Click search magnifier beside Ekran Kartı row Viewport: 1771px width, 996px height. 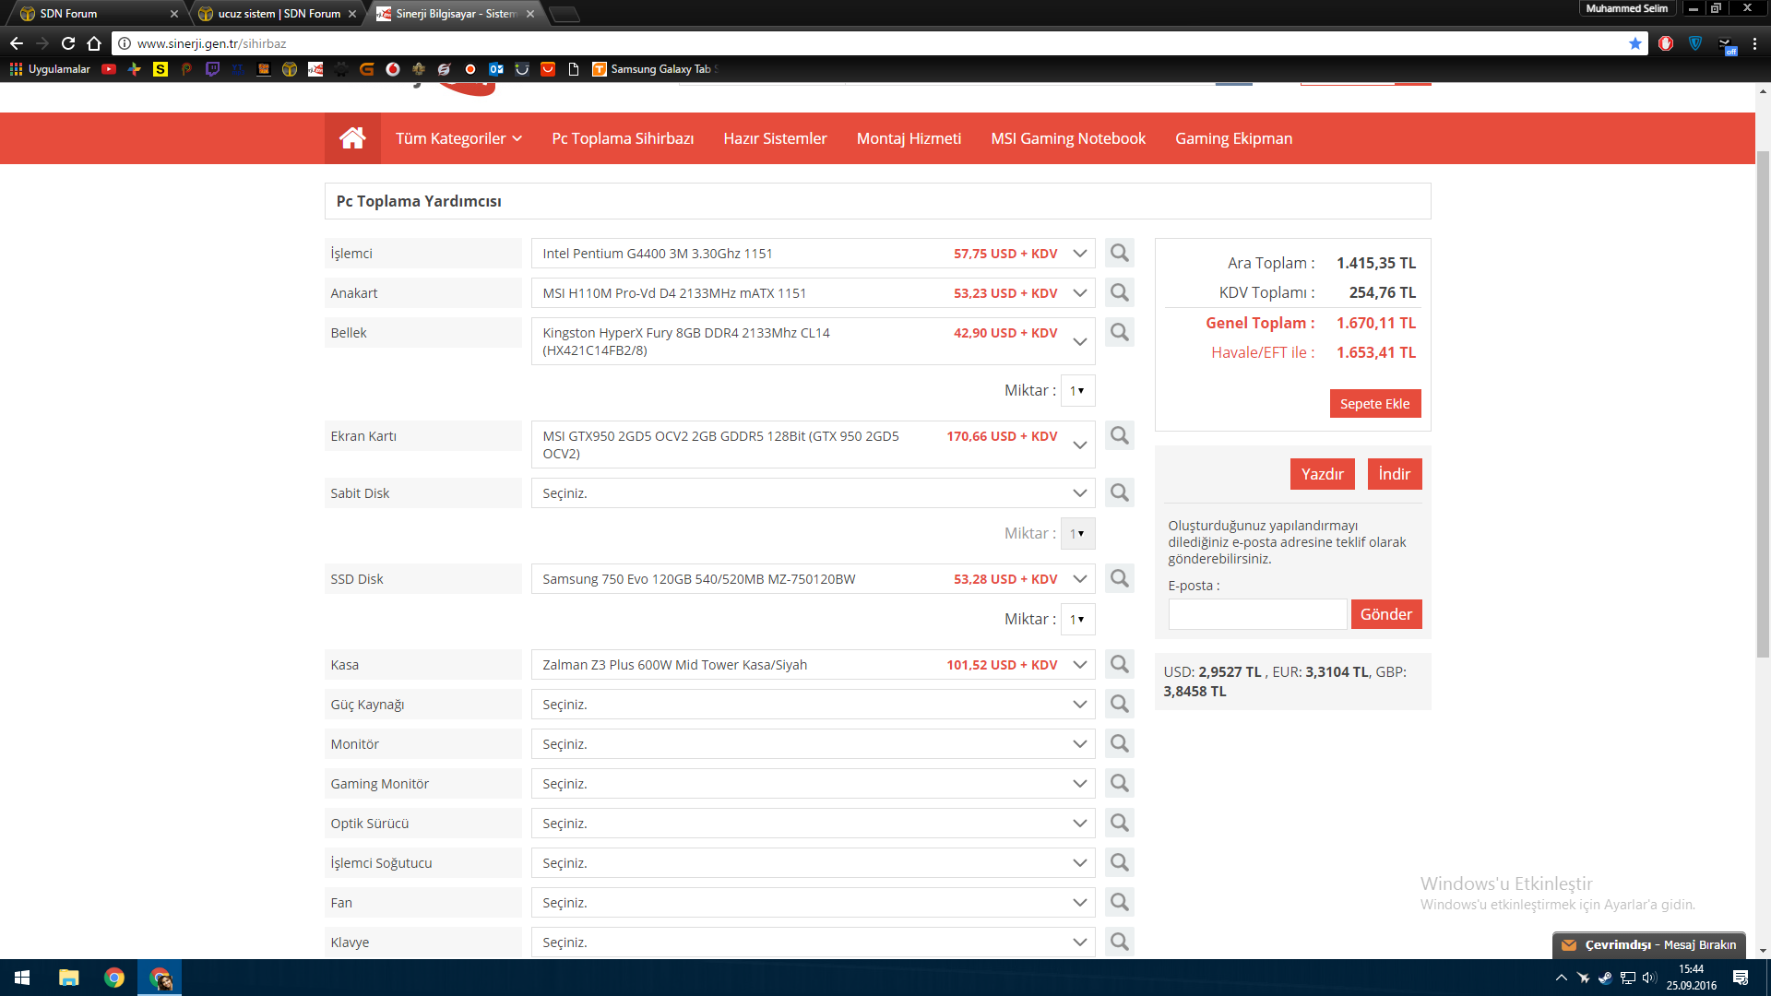click(x=1119, y=435)
